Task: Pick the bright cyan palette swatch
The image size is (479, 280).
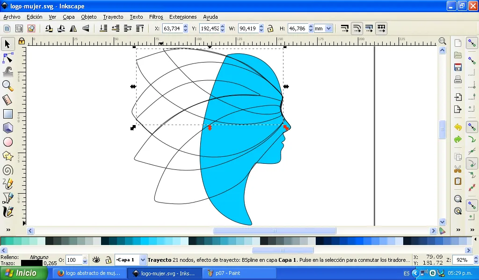Action: coord(145,241)
